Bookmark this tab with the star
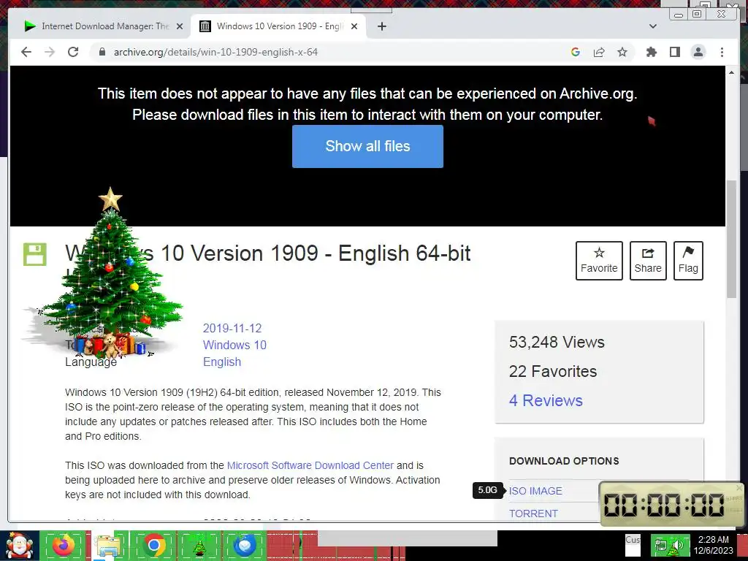Viewport: 748px width, 561px height. tap(622, 52)
